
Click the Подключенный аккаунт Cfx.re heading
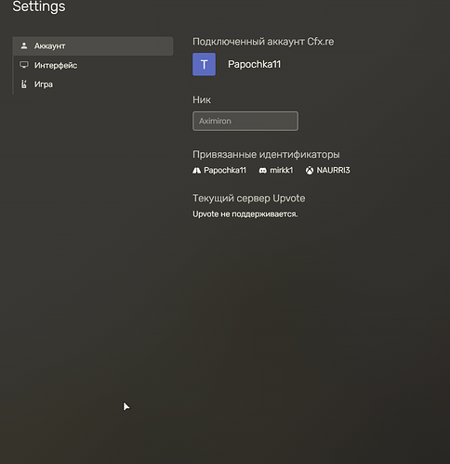tap(263, 42)
